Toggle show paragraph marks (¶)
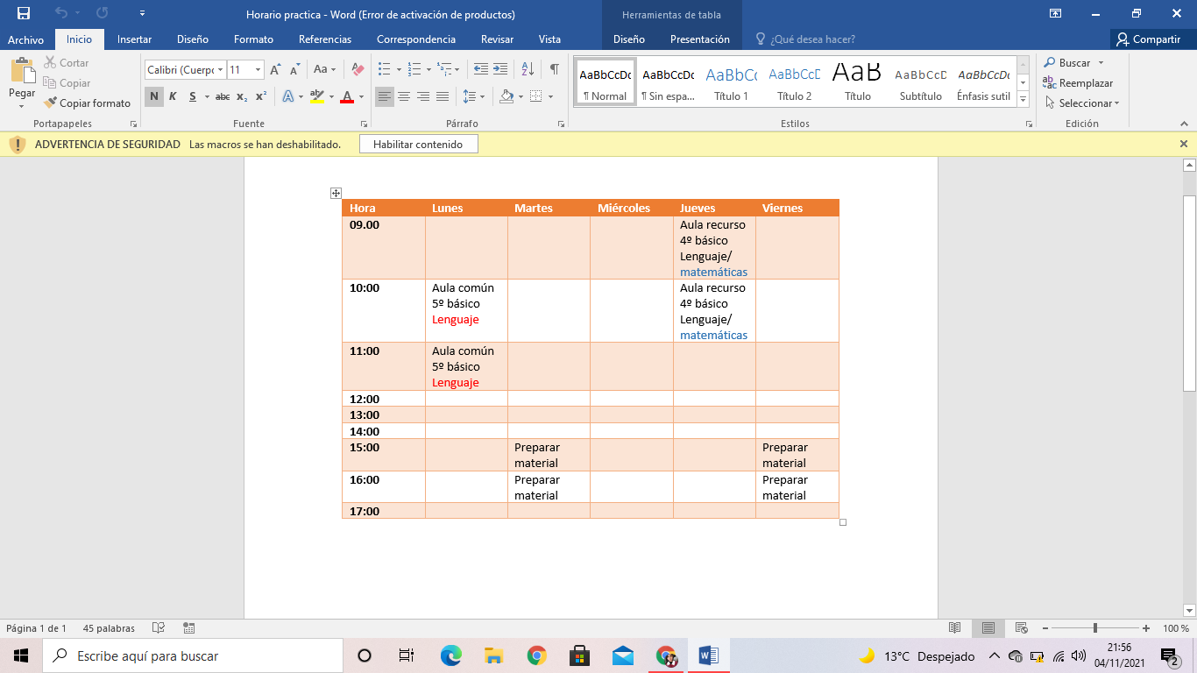 tap(554, 69)
